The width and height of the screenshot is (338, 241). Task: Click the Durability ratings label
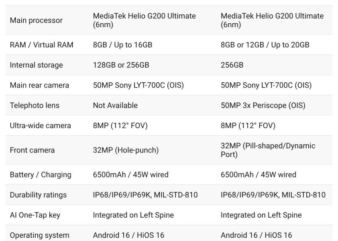[x=38, y=195]
